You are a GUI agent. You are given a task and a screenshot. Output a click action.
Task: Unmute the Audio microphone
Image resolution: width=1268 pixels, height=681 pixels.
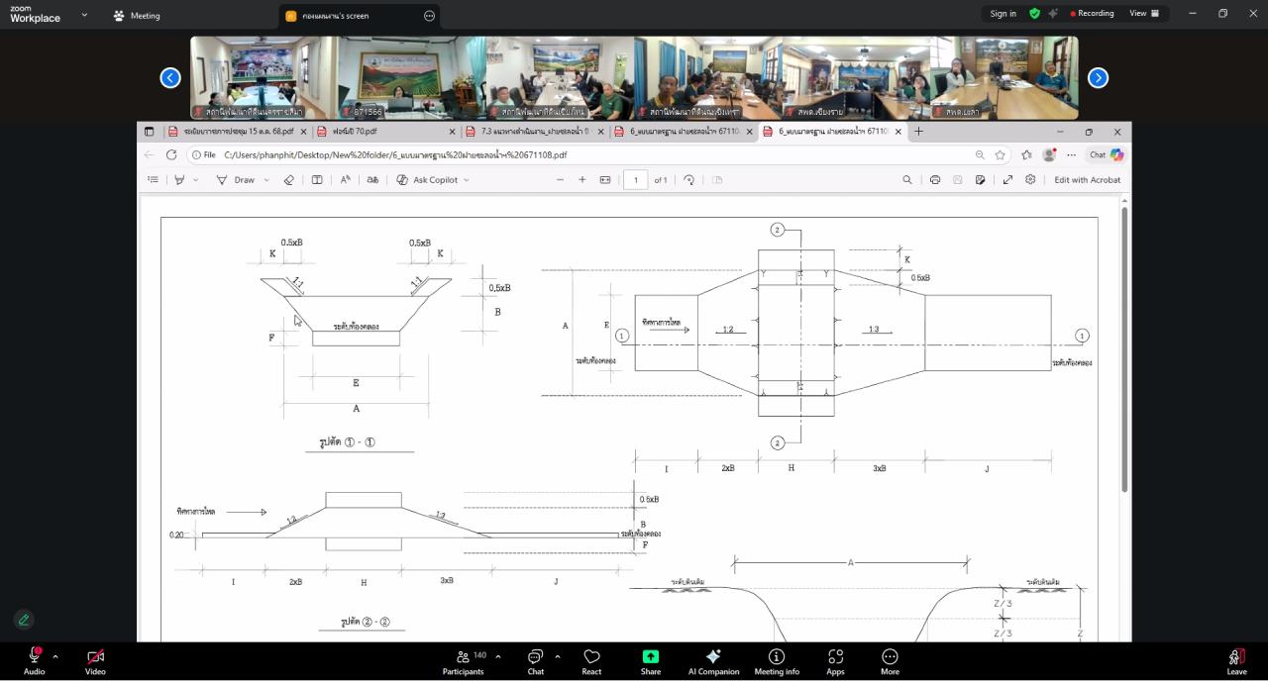click(x=35, y=662)
